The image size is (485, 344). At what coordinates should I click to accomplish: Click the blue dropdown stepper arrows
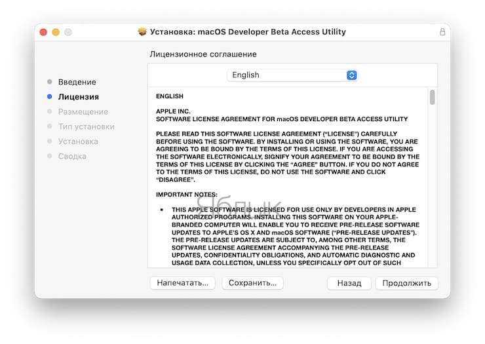tap(352, 75)
